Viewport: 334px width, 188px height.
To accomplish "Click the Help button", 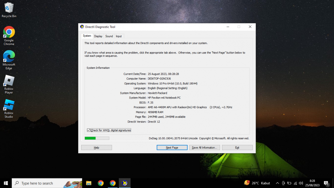I will tap(97, 148).
